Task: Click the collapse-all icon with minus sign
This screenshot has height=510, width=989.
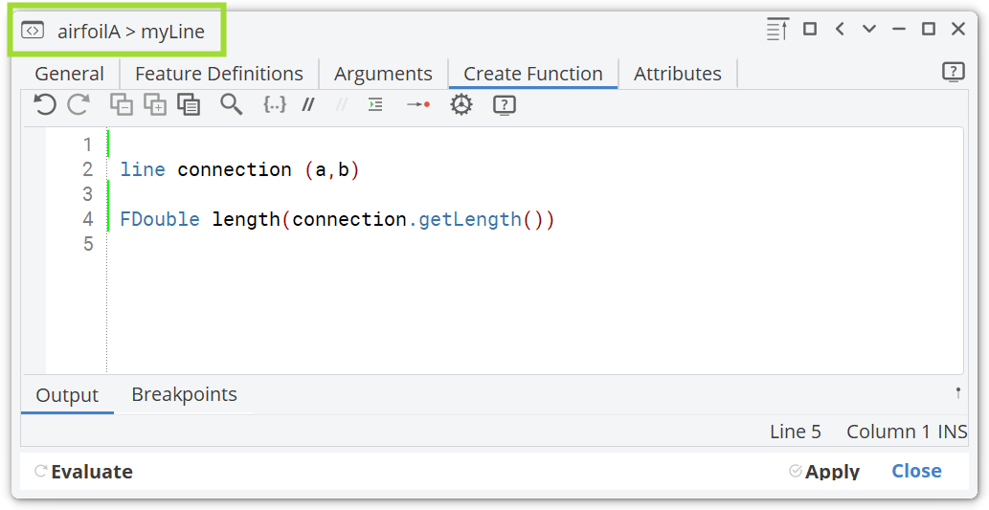Action: click(x=121, y=104)
